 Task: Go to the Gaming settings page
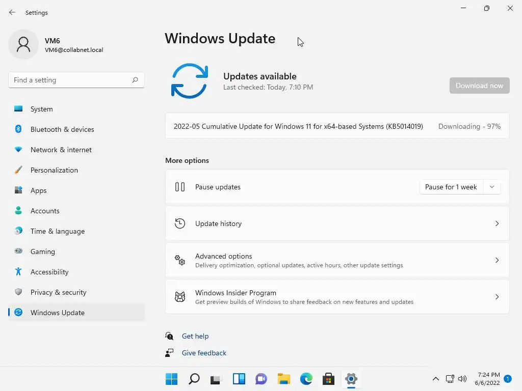76,251
